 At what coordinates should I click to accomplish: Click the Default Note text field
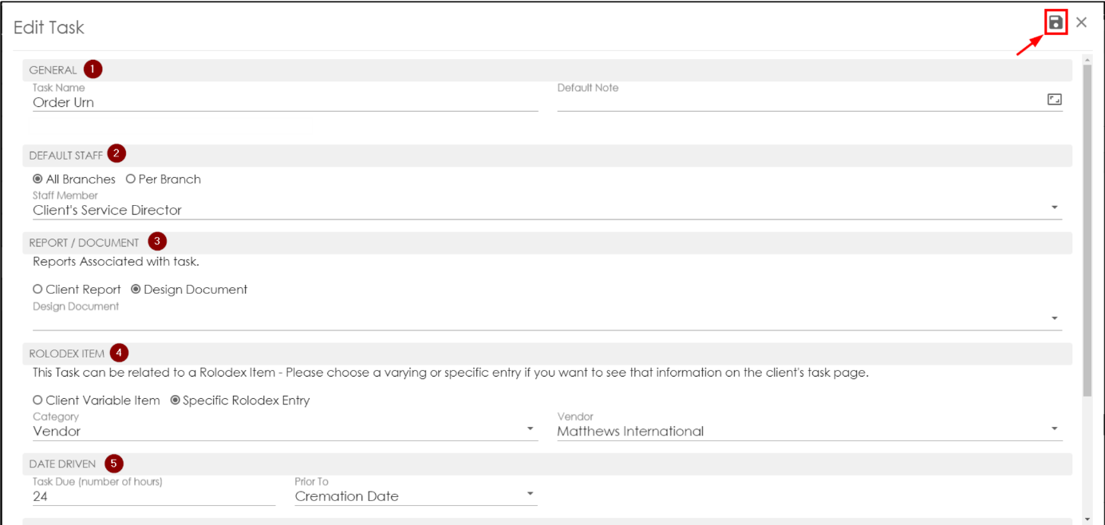pos(798,102)
